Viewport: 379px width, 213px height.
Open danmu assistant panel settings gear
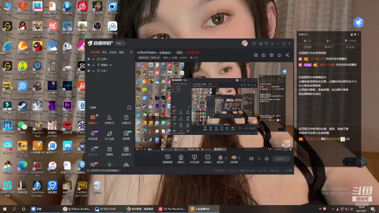coord(355,34)
